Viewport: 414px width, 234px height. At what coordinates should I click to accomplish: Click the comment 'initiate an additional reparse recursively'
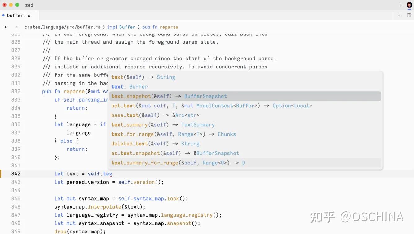click(155, 67)
